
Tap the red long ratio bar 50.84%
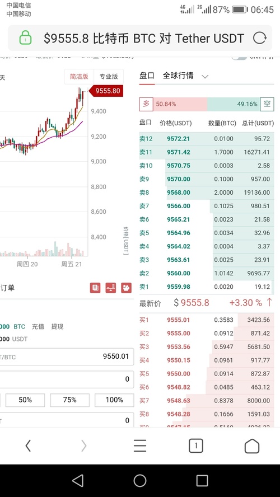pos(180,104)
